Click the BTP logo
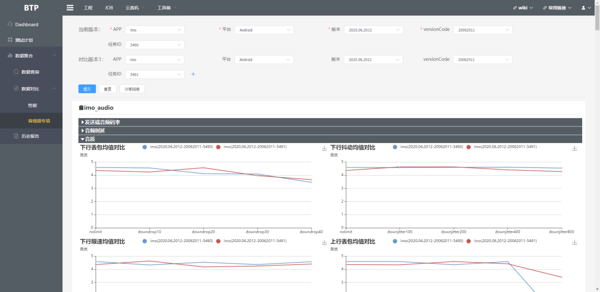 (31, 8)
